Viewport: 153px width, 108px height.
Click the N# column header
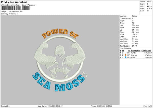pyautogui.click(x=123, y=51)
